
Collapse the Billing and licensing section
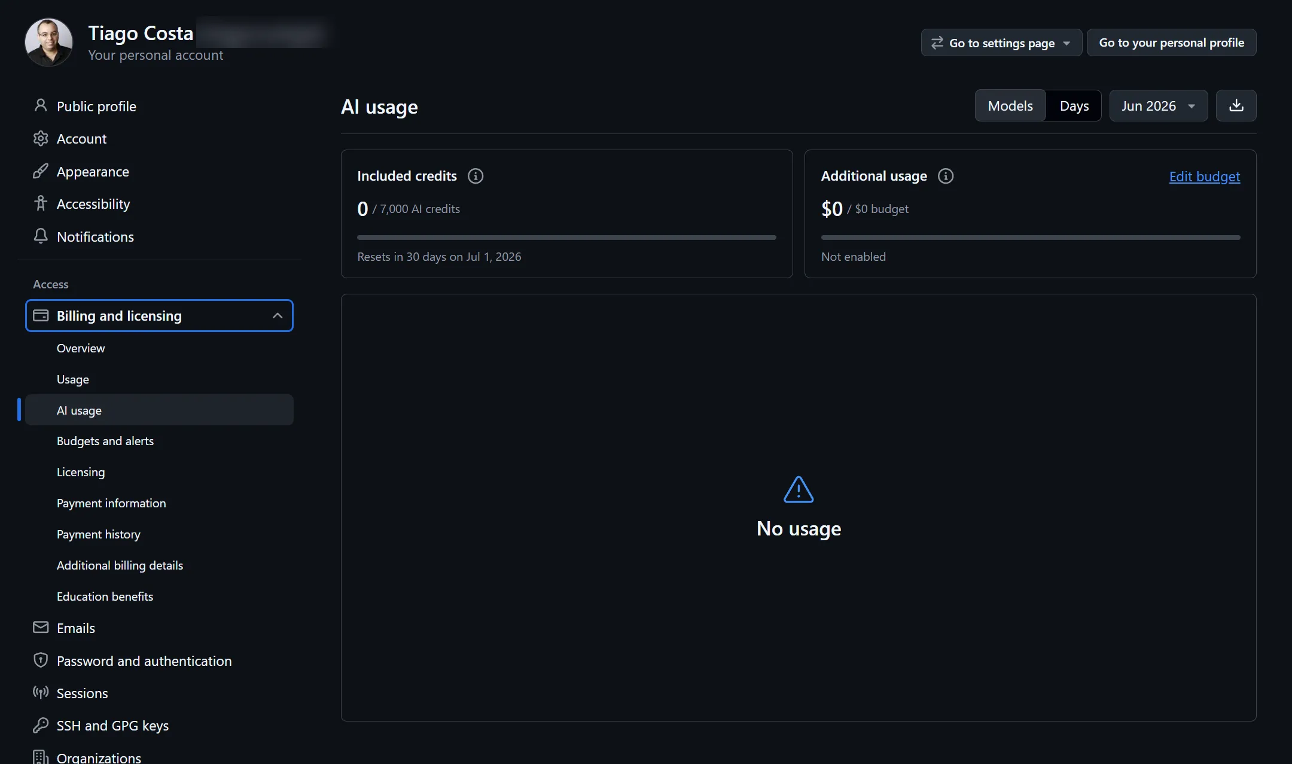[x=159, y=315]
